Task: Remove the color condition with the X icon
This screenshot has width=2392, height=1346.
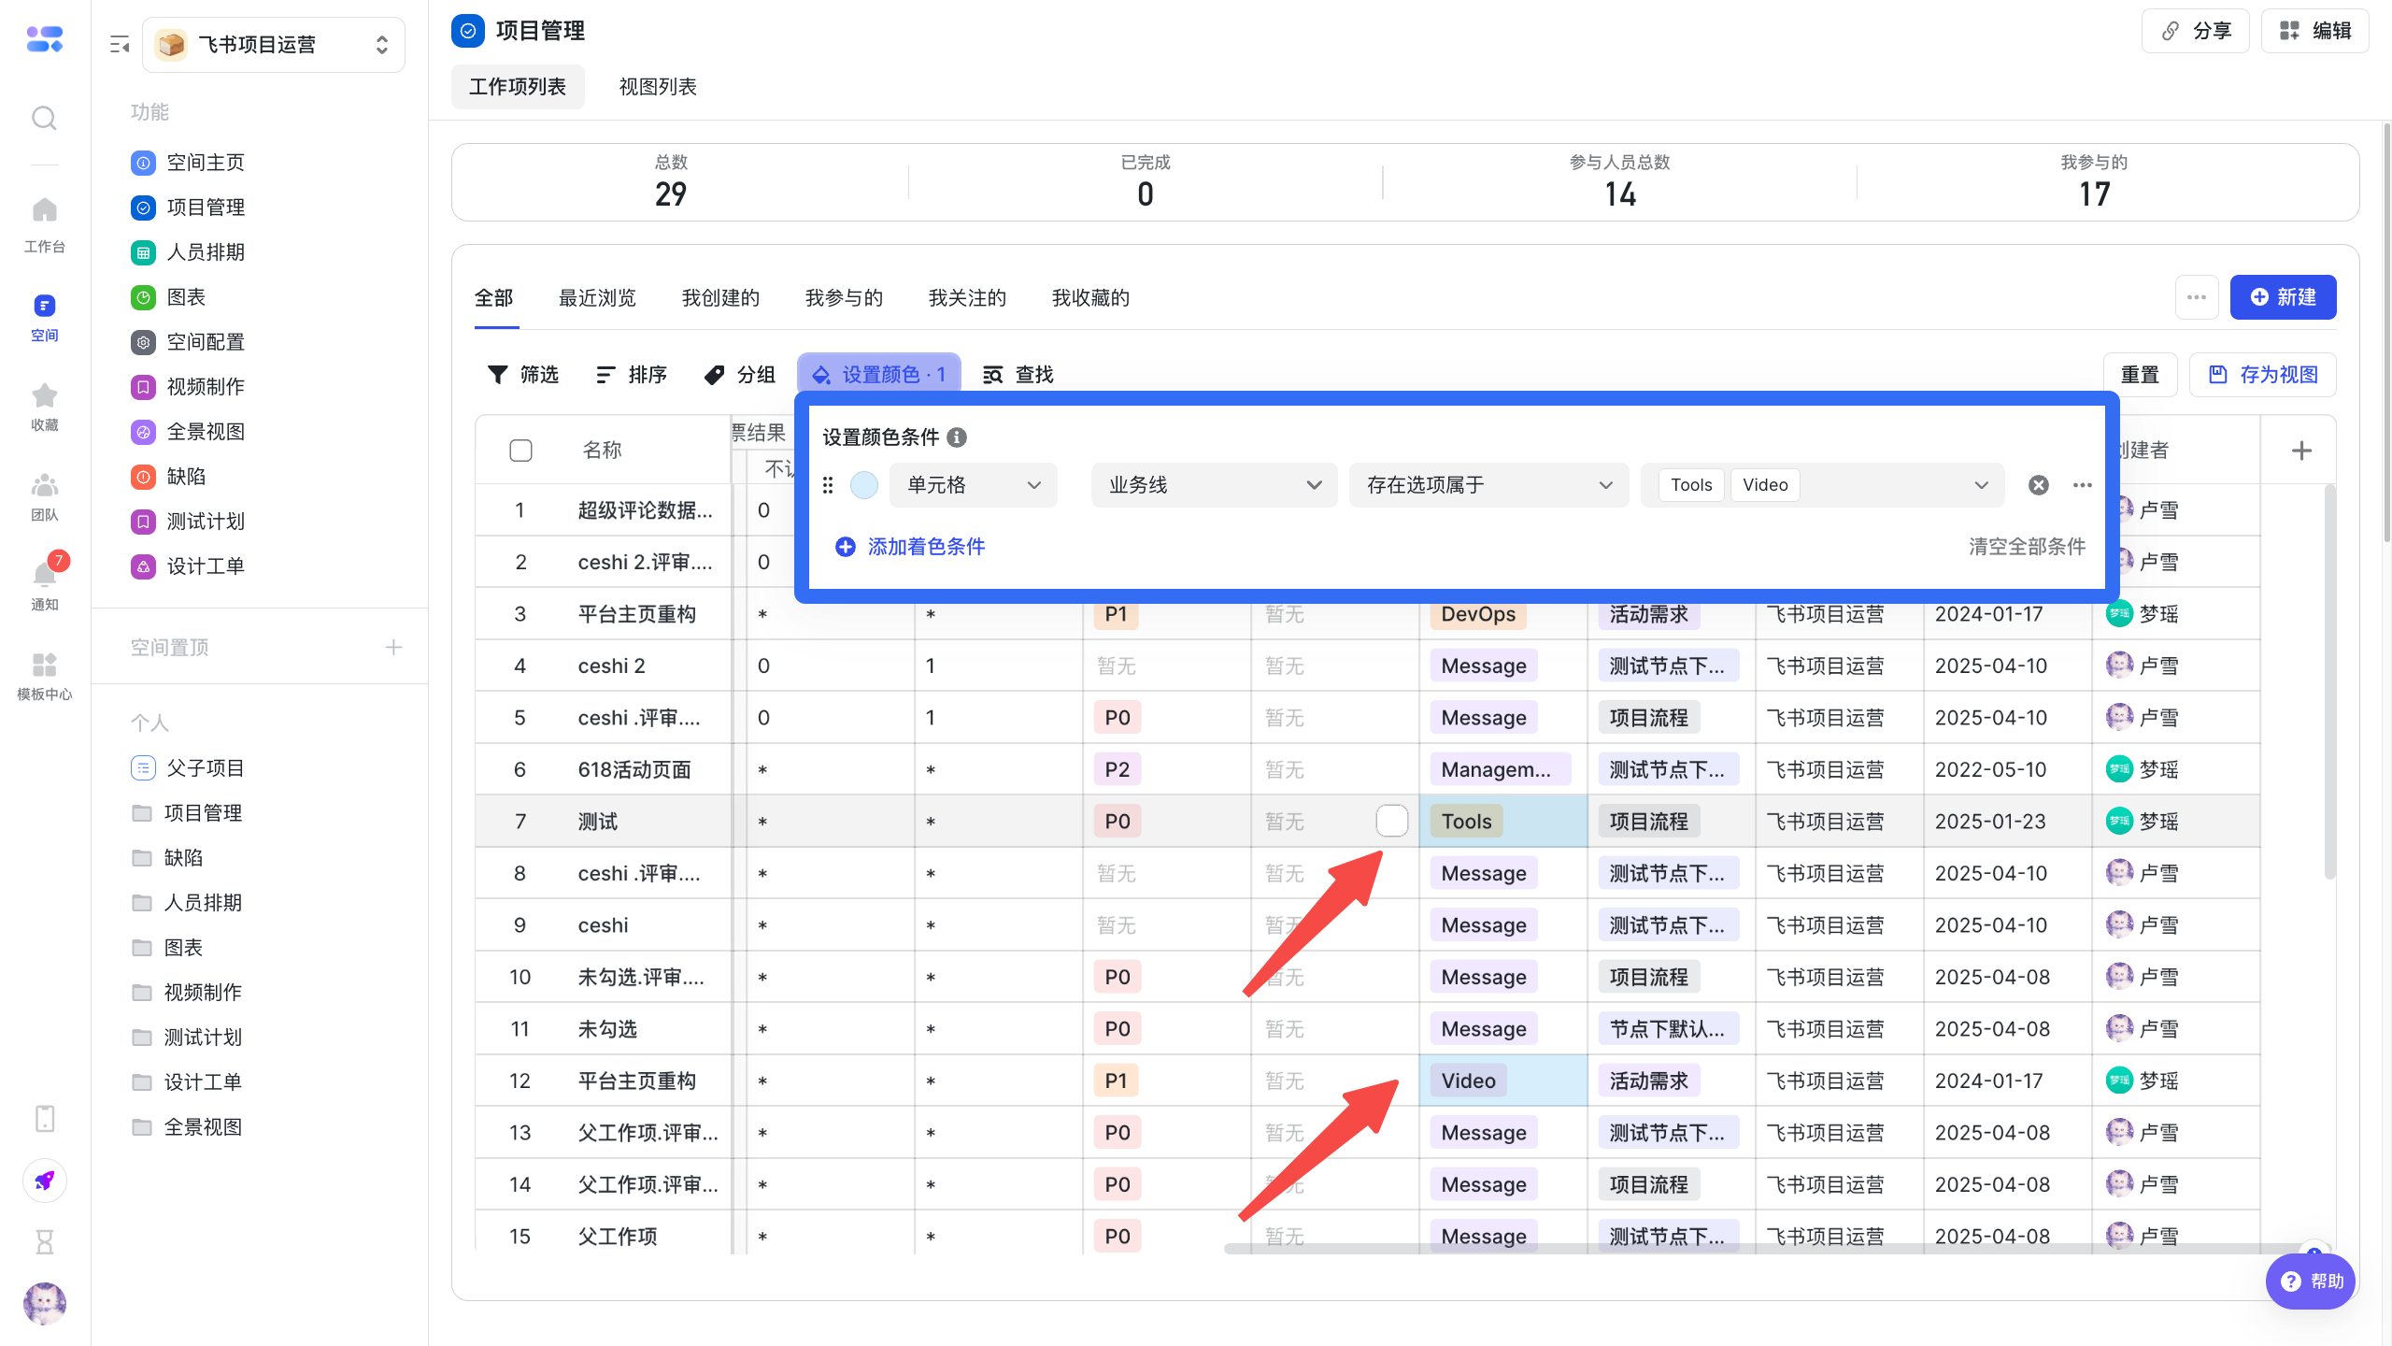Action: [2039, 485]
